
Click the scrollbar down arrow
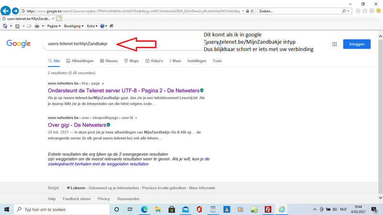[x=380, y=198]
